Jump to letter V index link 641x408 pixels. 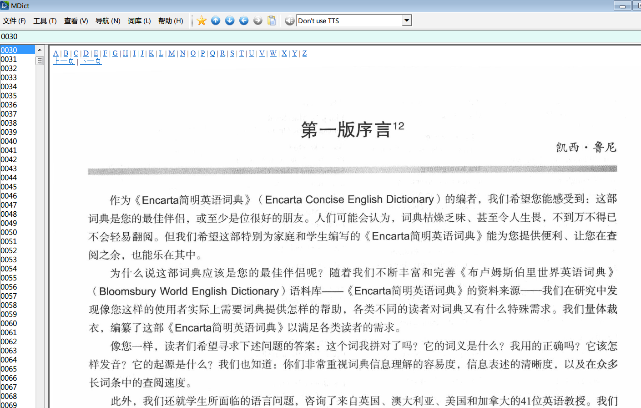coord(262,53)
